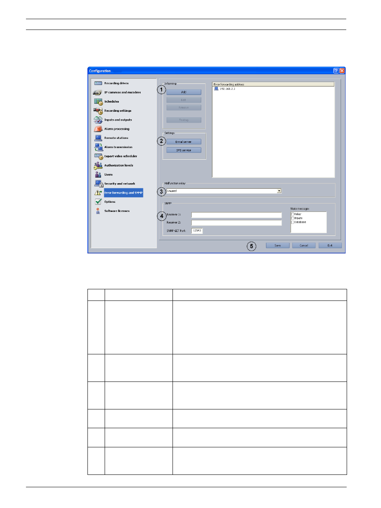Screen dimensions: 381x508
Task: Open Recording drives via its drive icon
Action: 98,83
